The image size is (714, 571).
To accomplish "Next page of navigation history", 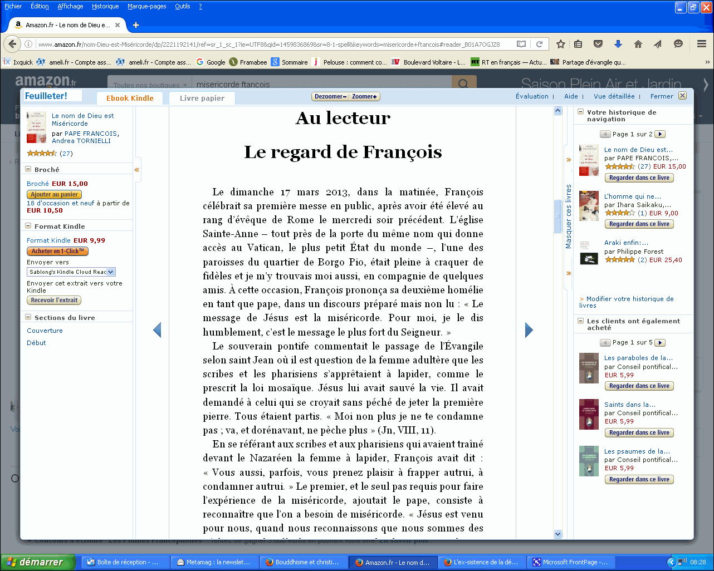I will 660,134.
